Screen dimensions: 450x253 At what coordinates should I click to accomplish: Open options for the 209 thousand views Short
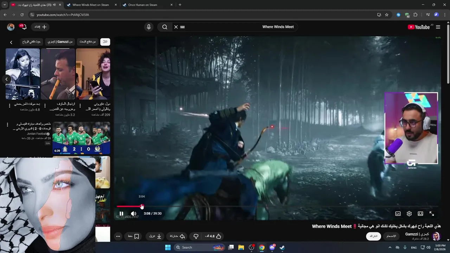(80, 105)
